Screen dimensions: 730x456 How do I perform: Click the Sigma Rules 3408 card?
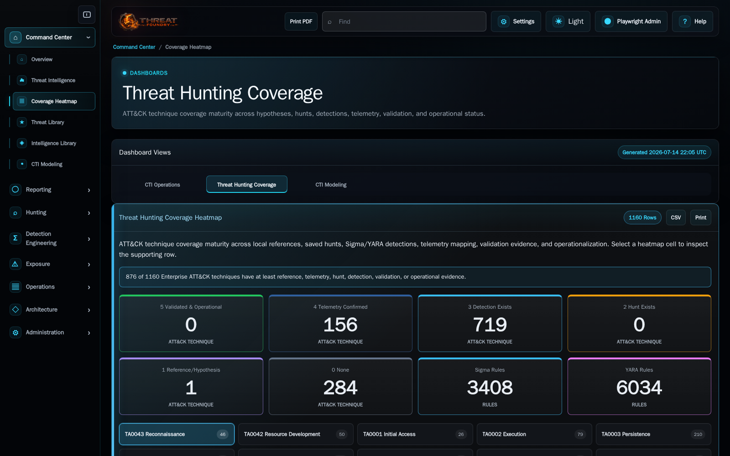coord(490,386)
